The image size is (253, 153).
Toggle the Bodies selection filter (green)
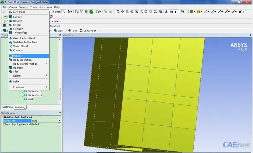91,12
